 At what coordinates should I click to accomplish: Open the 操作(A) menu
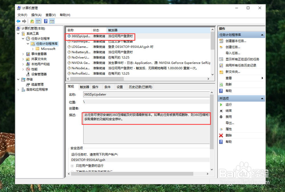36,15
